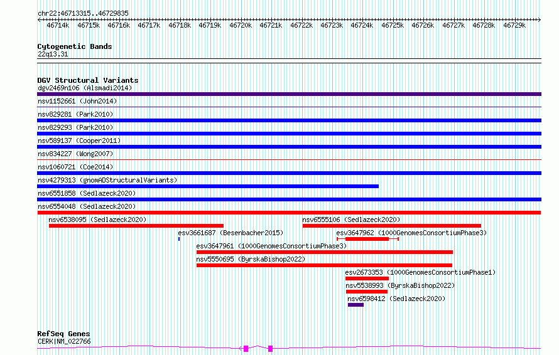This screenshot has width=559, height=355.
Task: Click the nsv5538993 (ByrskaBishop2022) red bar
Action: click(x=367, y=292)
